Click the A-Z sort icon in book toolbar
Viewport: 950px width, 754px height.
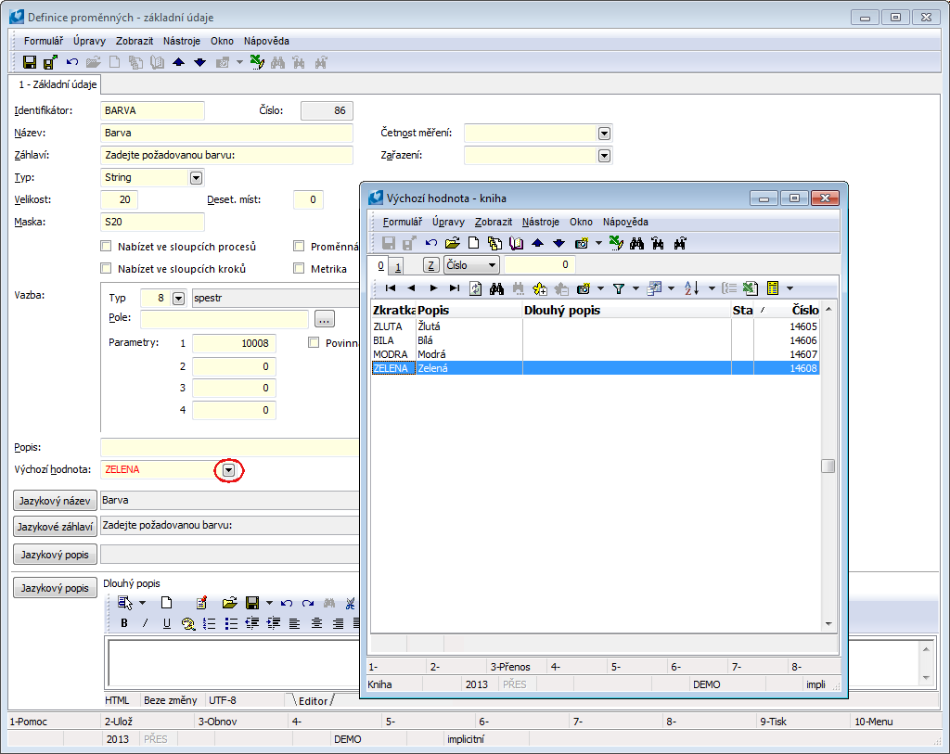click(691, 288)
